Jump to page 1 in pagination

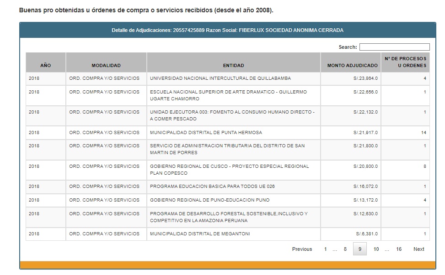click(x=326, y=249)
